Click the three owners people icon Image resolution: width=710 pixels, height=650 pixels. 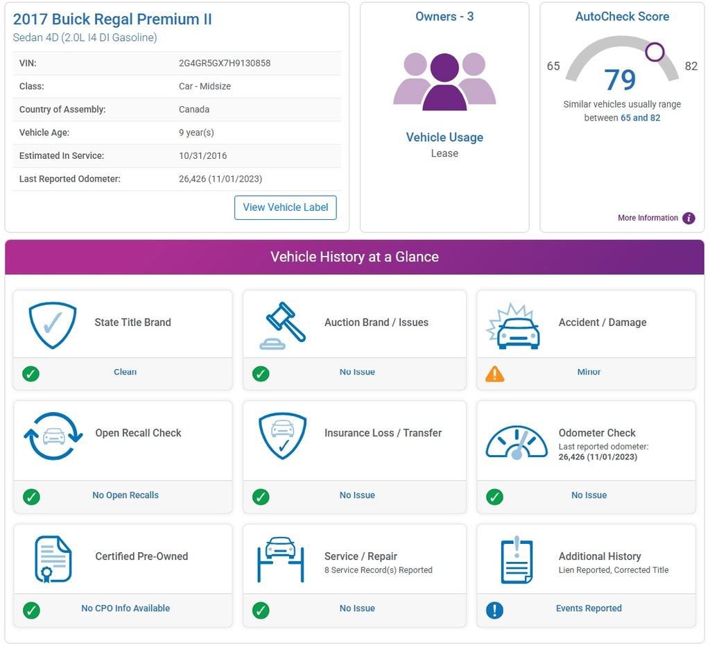point(444,82)
